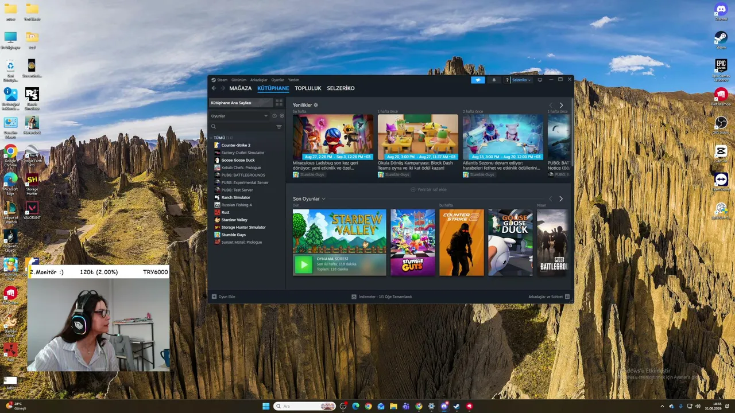Screen dimensions: 735x413
Task: Click the Steam help question mark icon
Action: [507, 80]
